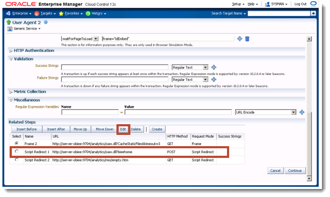The image size is (330, 197).
Task: Click the plus icon beside URL Encode
Action: (x=302, y=112)
